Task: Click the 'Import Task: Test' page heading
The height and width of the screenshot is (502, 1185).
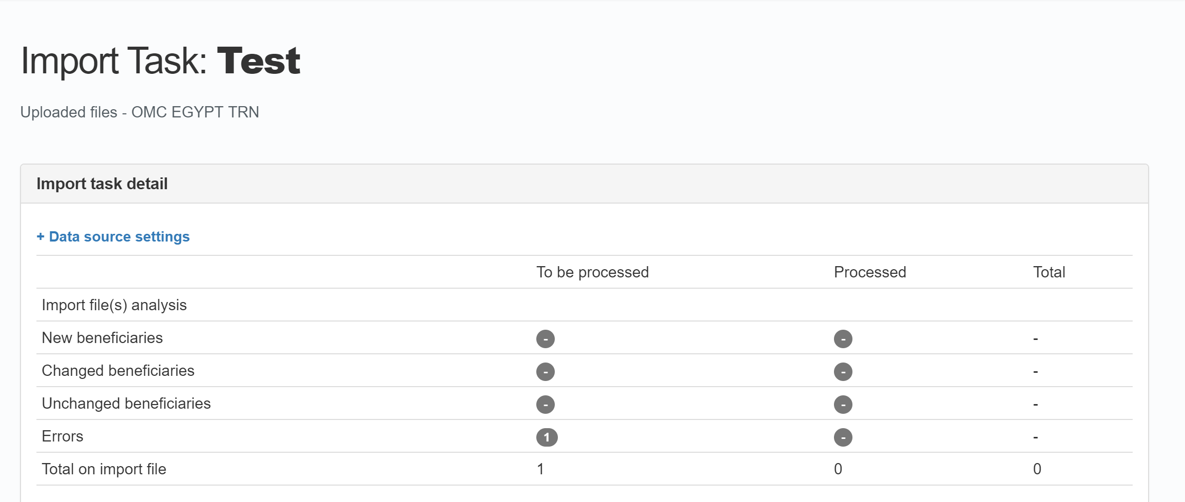Action: coord(160,61)
